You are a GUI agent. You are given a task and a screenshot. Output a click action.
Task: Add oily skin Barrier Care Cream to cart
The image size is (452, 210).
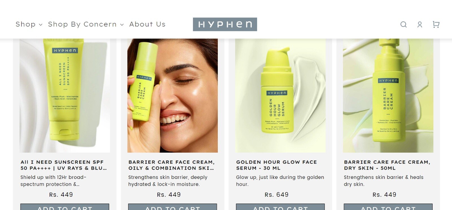173,207
